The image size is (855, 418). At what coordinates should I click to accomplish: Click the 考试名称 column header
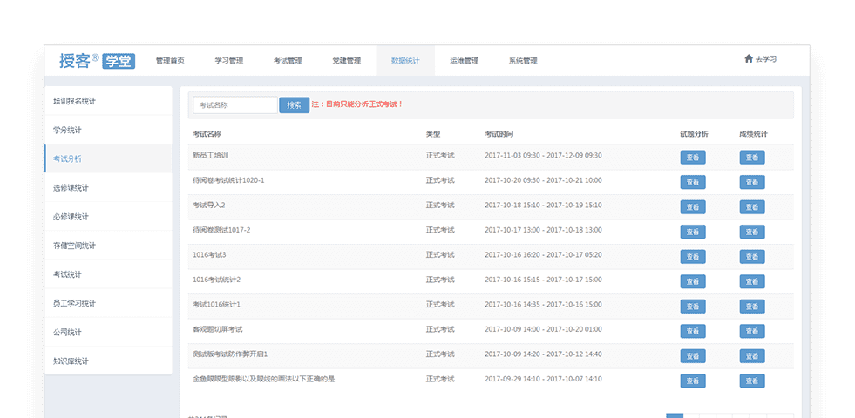[207, 133]
